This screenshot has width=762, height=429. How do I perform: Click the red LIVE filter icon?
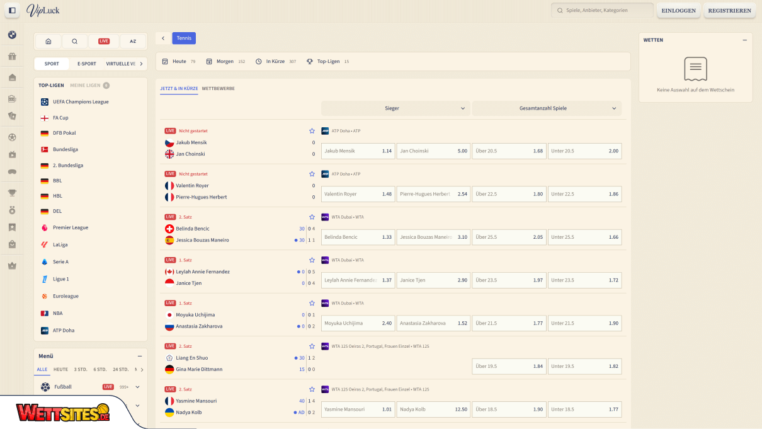click(104, 42)
